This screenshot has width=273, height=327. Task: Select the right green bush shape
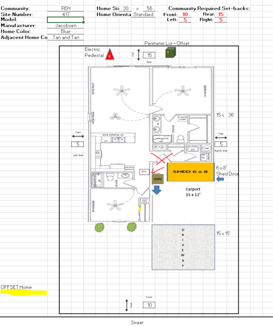[131, 227]
